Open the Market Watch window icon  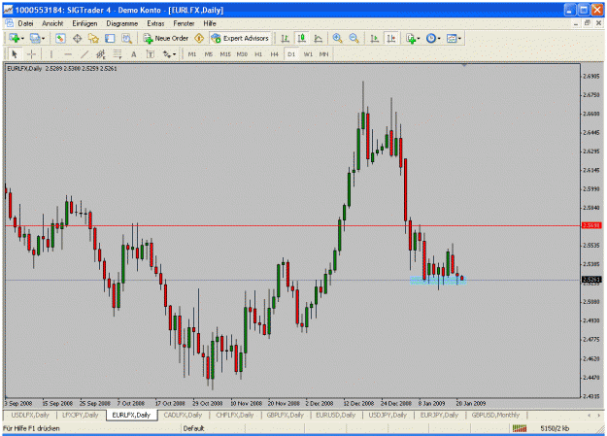point(60,38)
